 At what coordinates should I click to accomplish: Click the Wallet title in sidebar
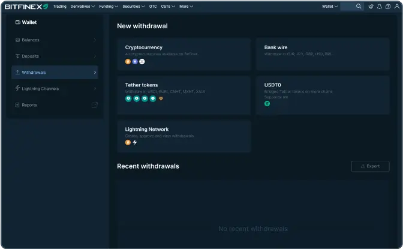29,22
